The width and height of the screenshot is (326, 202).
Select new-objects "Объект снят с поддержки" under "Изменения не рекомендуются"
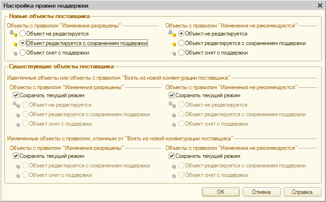(x=181, y=53)
